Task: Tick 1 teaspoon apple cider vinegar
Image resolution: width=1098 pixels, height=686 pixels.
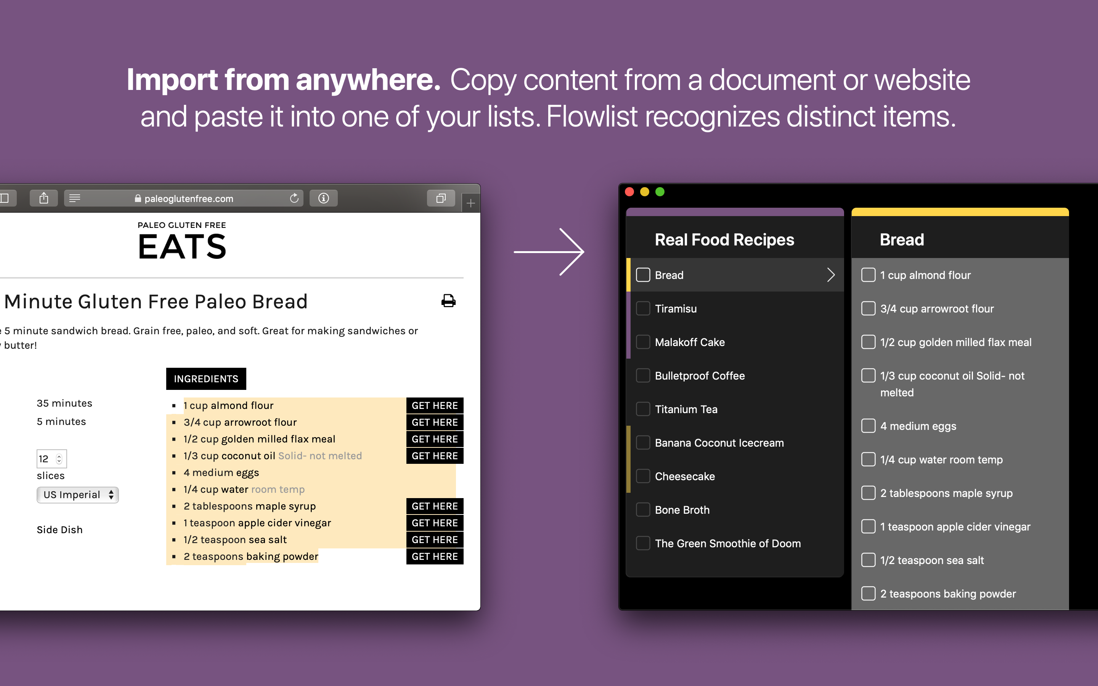Action: click(x=868, y=527)
